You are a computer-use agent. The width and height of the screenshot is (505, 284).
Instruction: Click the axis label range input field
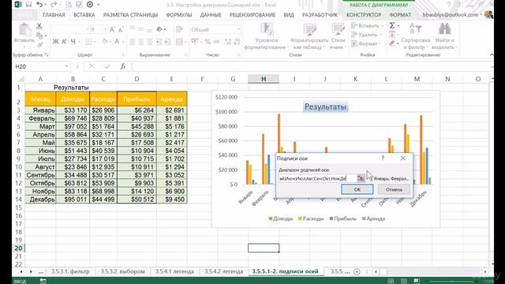click(317, 178)
